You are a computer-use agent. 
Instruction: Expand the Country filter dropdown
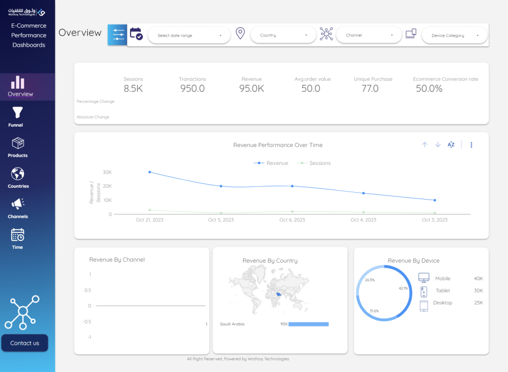tap(283, 35)
